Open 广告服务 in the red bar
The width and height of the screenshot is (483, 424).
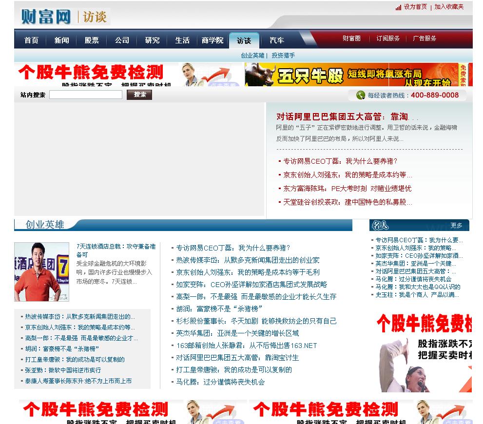click(425, 39)
